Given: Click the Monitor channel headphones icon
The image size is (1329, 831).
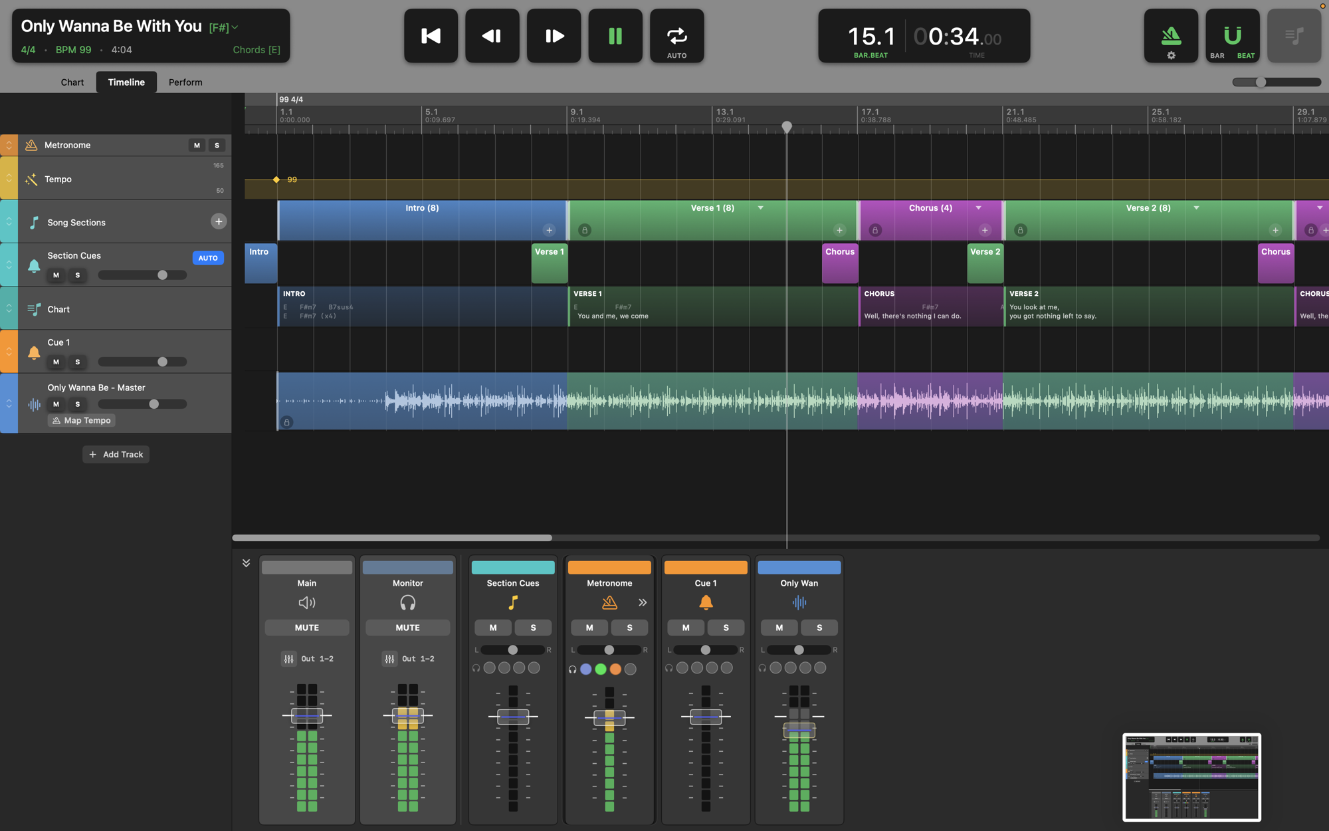Looking at the screenshot, I should [408, 603].
